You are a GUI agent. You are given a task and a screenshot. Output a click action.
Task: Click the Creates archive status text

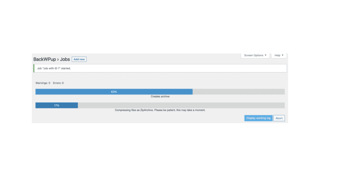pyautogui.click(x=160, y=97)
